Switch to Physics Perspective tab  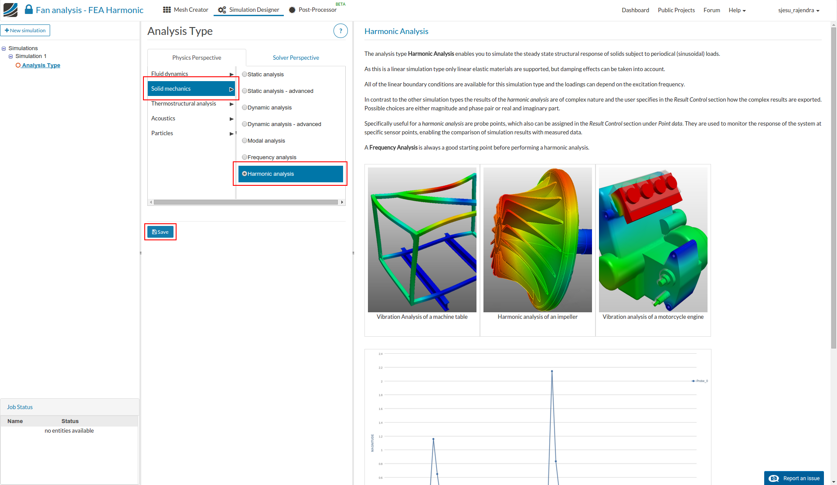[197, 58]
